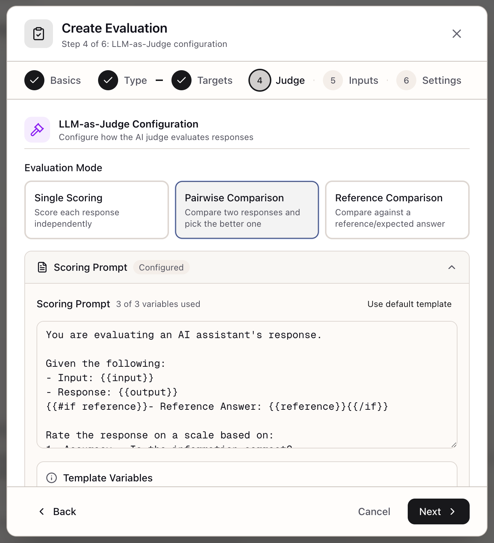
Task: Click the circled number 4 on Judge step
Action: pos(260,80)
